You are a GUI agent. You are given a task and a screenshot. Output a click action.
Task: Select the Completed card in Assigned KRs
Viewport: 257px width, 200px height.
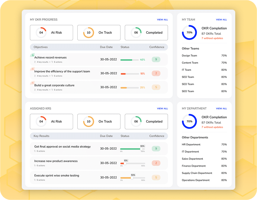click(x=146, y=122)
